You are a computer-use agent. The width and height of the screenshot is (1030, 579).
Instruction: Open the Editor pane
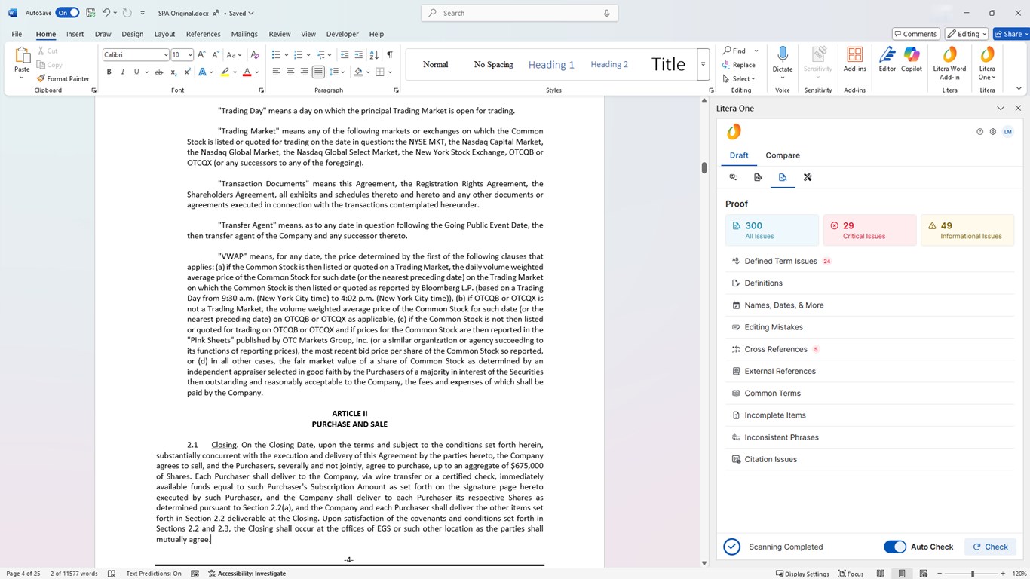click(887, 60)
